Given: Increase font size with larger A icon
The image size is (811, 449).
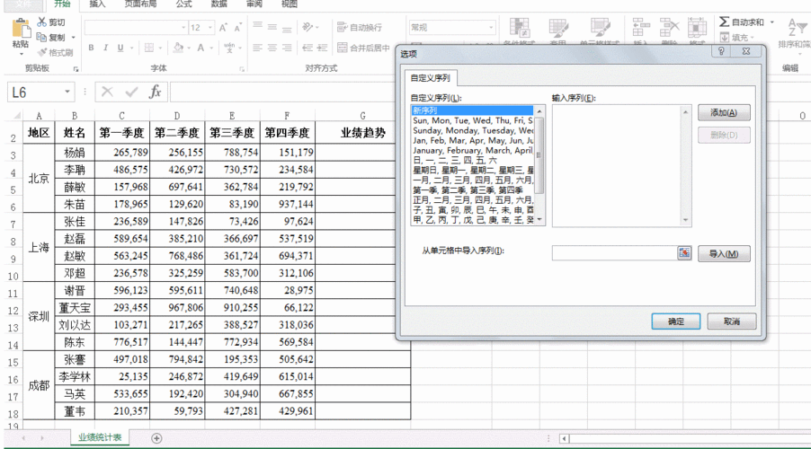Looking at the screenshot, I should click(x=223, y=27).
